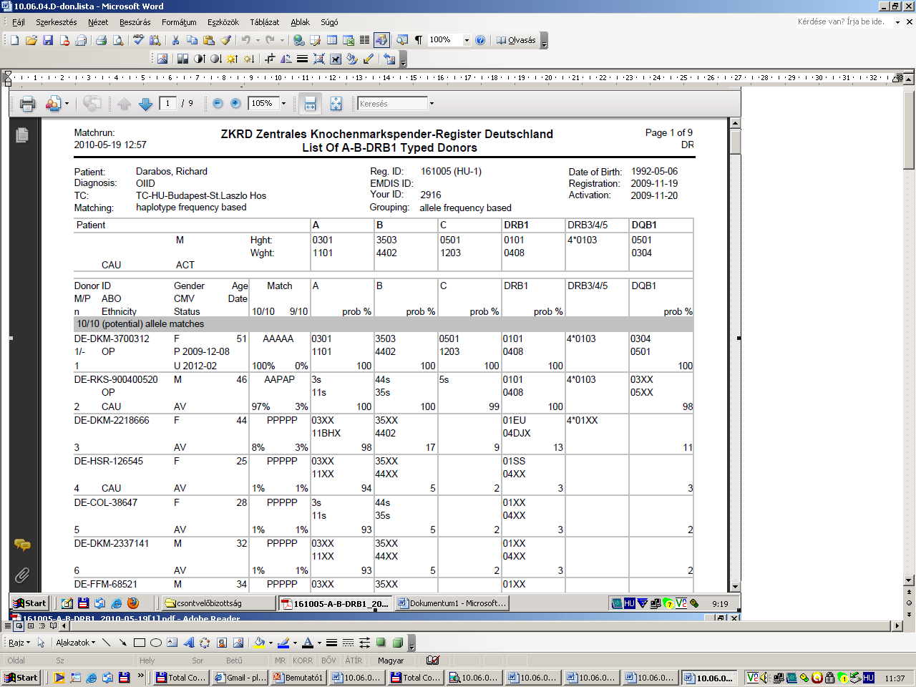Select the Arrow drawing tool
916x687 pixels.
pyautogui.click(x=123, y=643)
